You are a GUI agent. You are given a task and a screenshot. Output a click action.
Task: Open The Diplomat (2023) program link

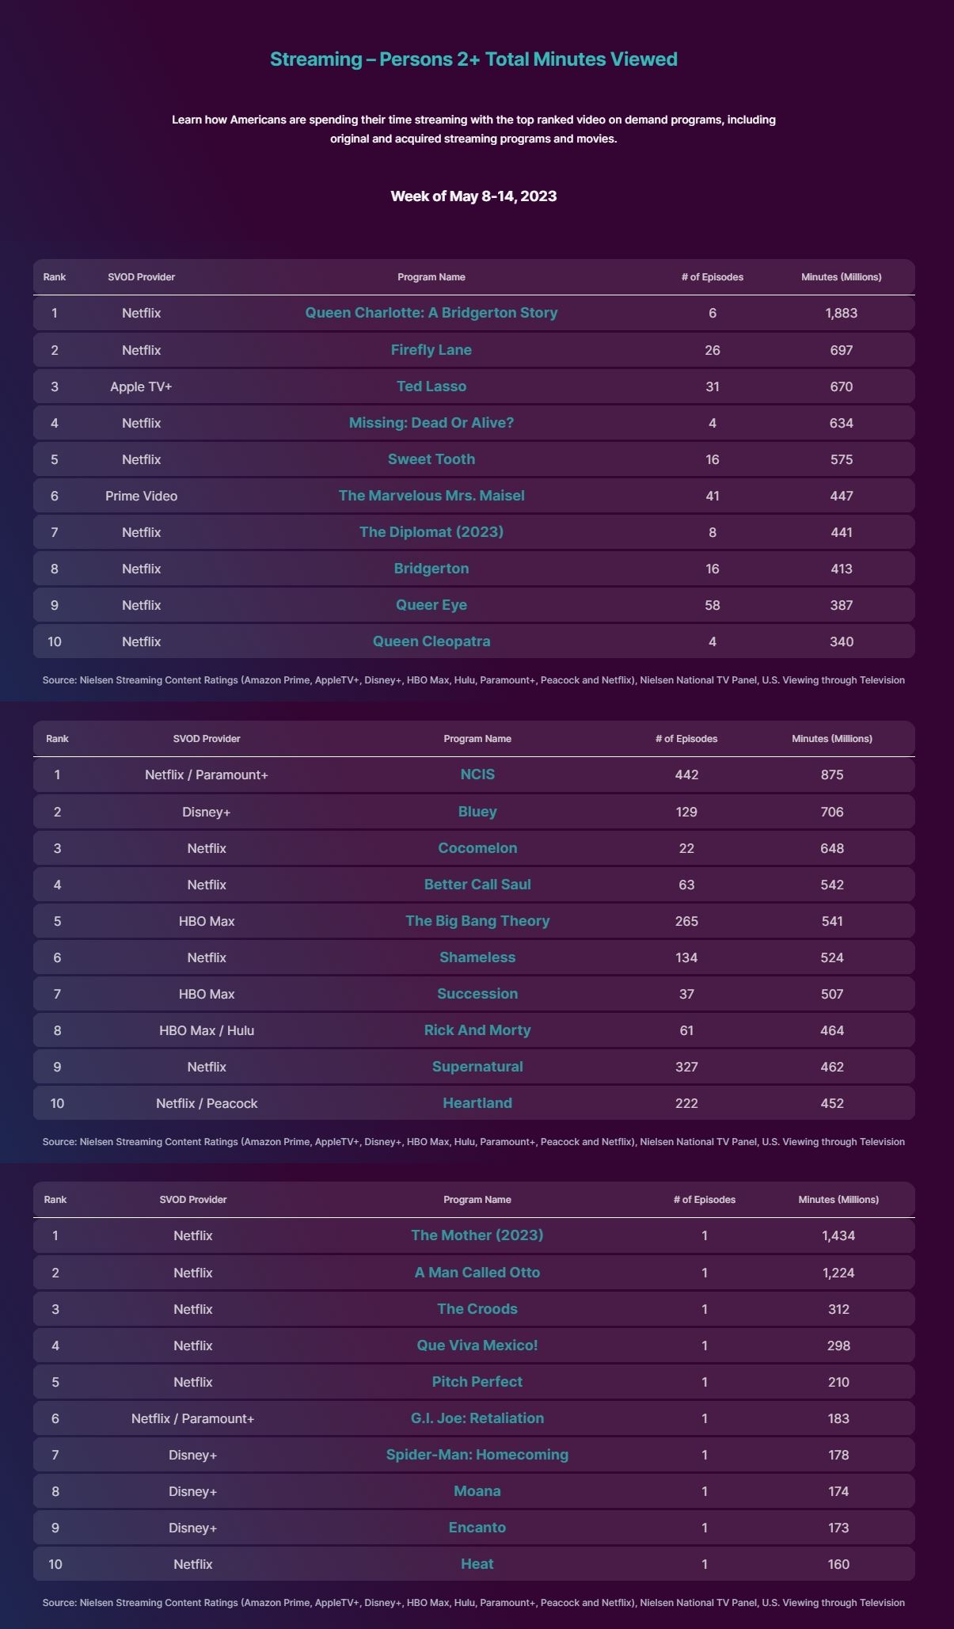click(x=431, y=532)
